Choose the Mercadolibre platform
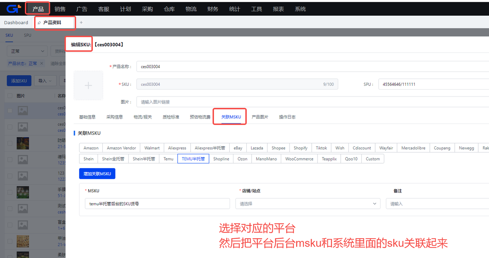 pyautogui.click(x=413, y=148)
